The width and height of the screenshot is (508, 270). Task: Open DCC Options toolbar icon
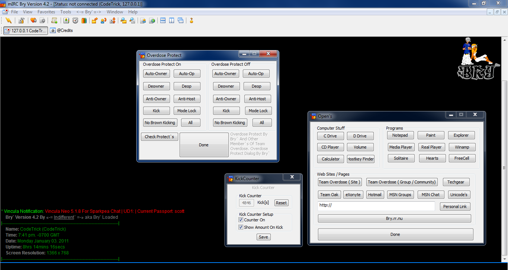[112, 20]
